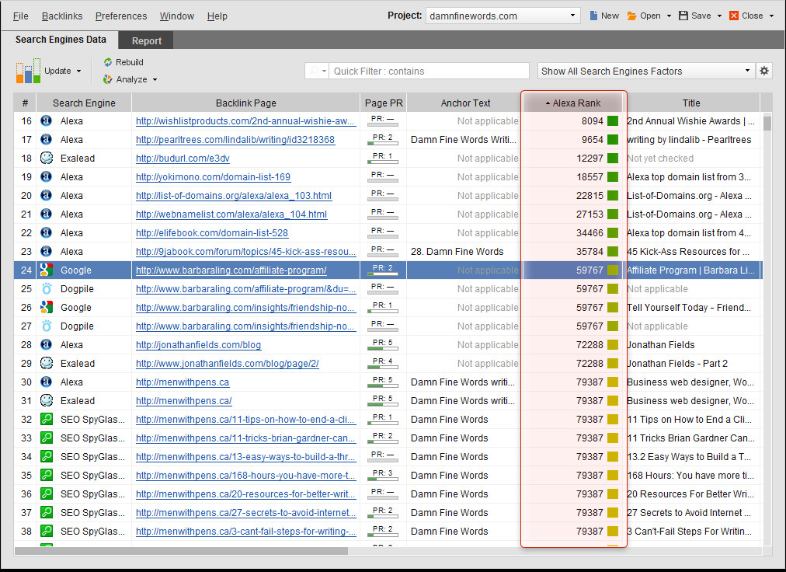Select the Search Engines Data tab
786x572 pixels.
click(61, 40)
